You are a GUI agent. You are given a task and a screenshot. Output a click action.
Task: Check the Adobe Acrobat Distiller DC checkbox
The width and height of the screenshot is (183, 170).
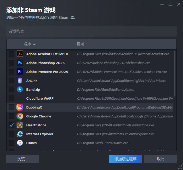[x=12, y=54]
